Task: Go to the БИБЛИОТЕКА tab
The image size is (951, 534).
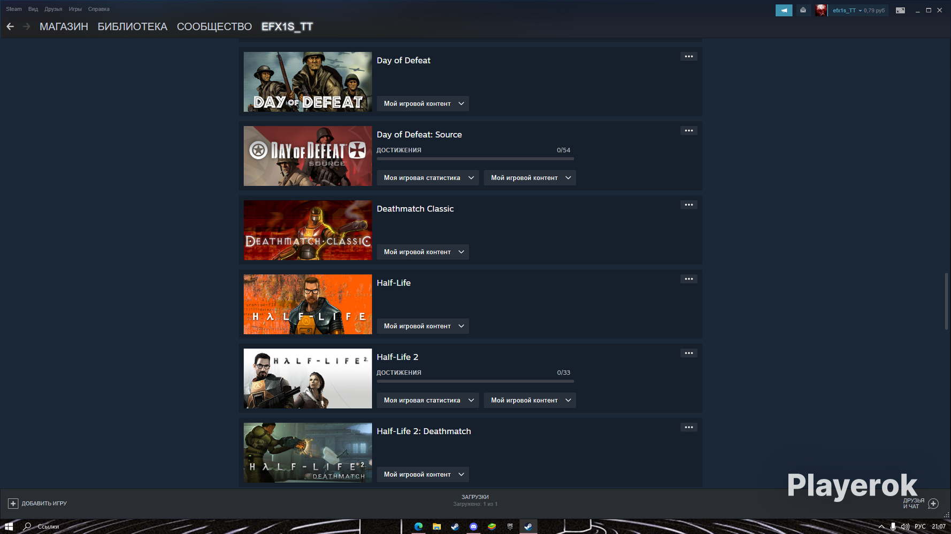Action: point(132,27)
